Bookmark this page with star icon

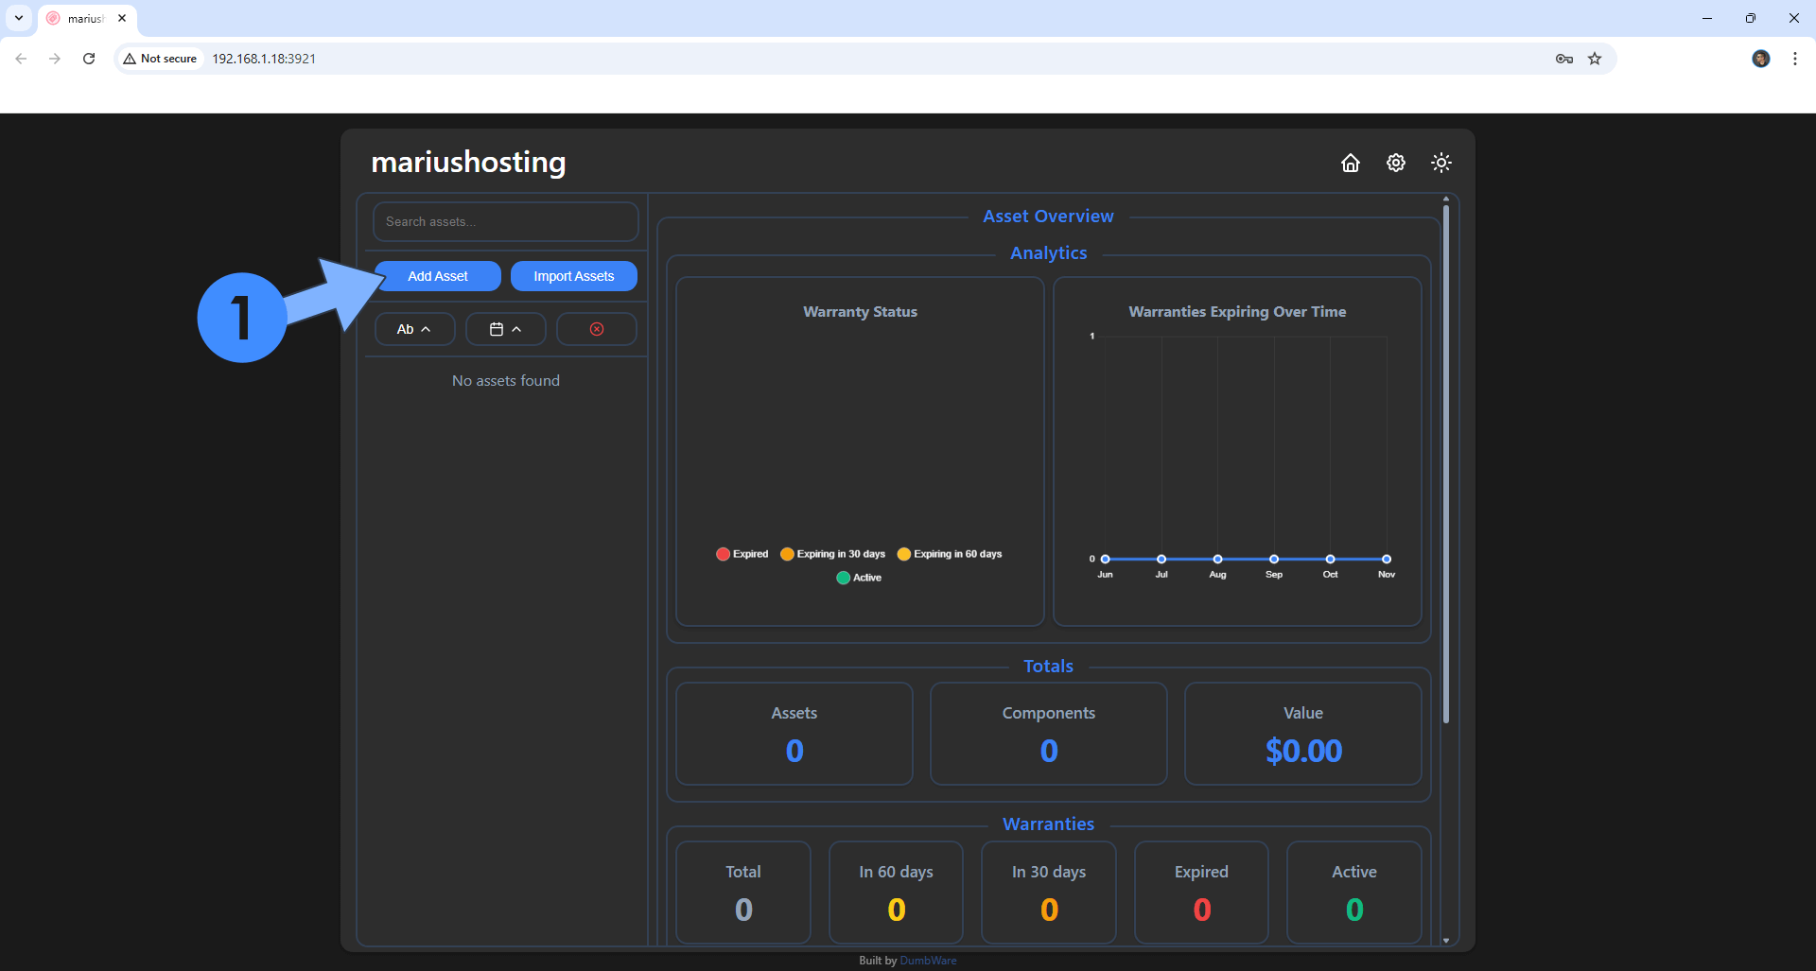click(1595, 59)
